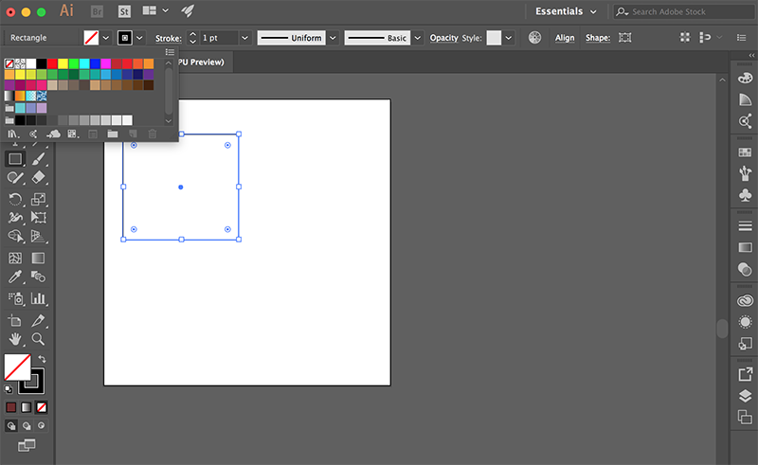Open the stroke weight dropdown
The image size is (758, 465).
(x=245, y=38)
